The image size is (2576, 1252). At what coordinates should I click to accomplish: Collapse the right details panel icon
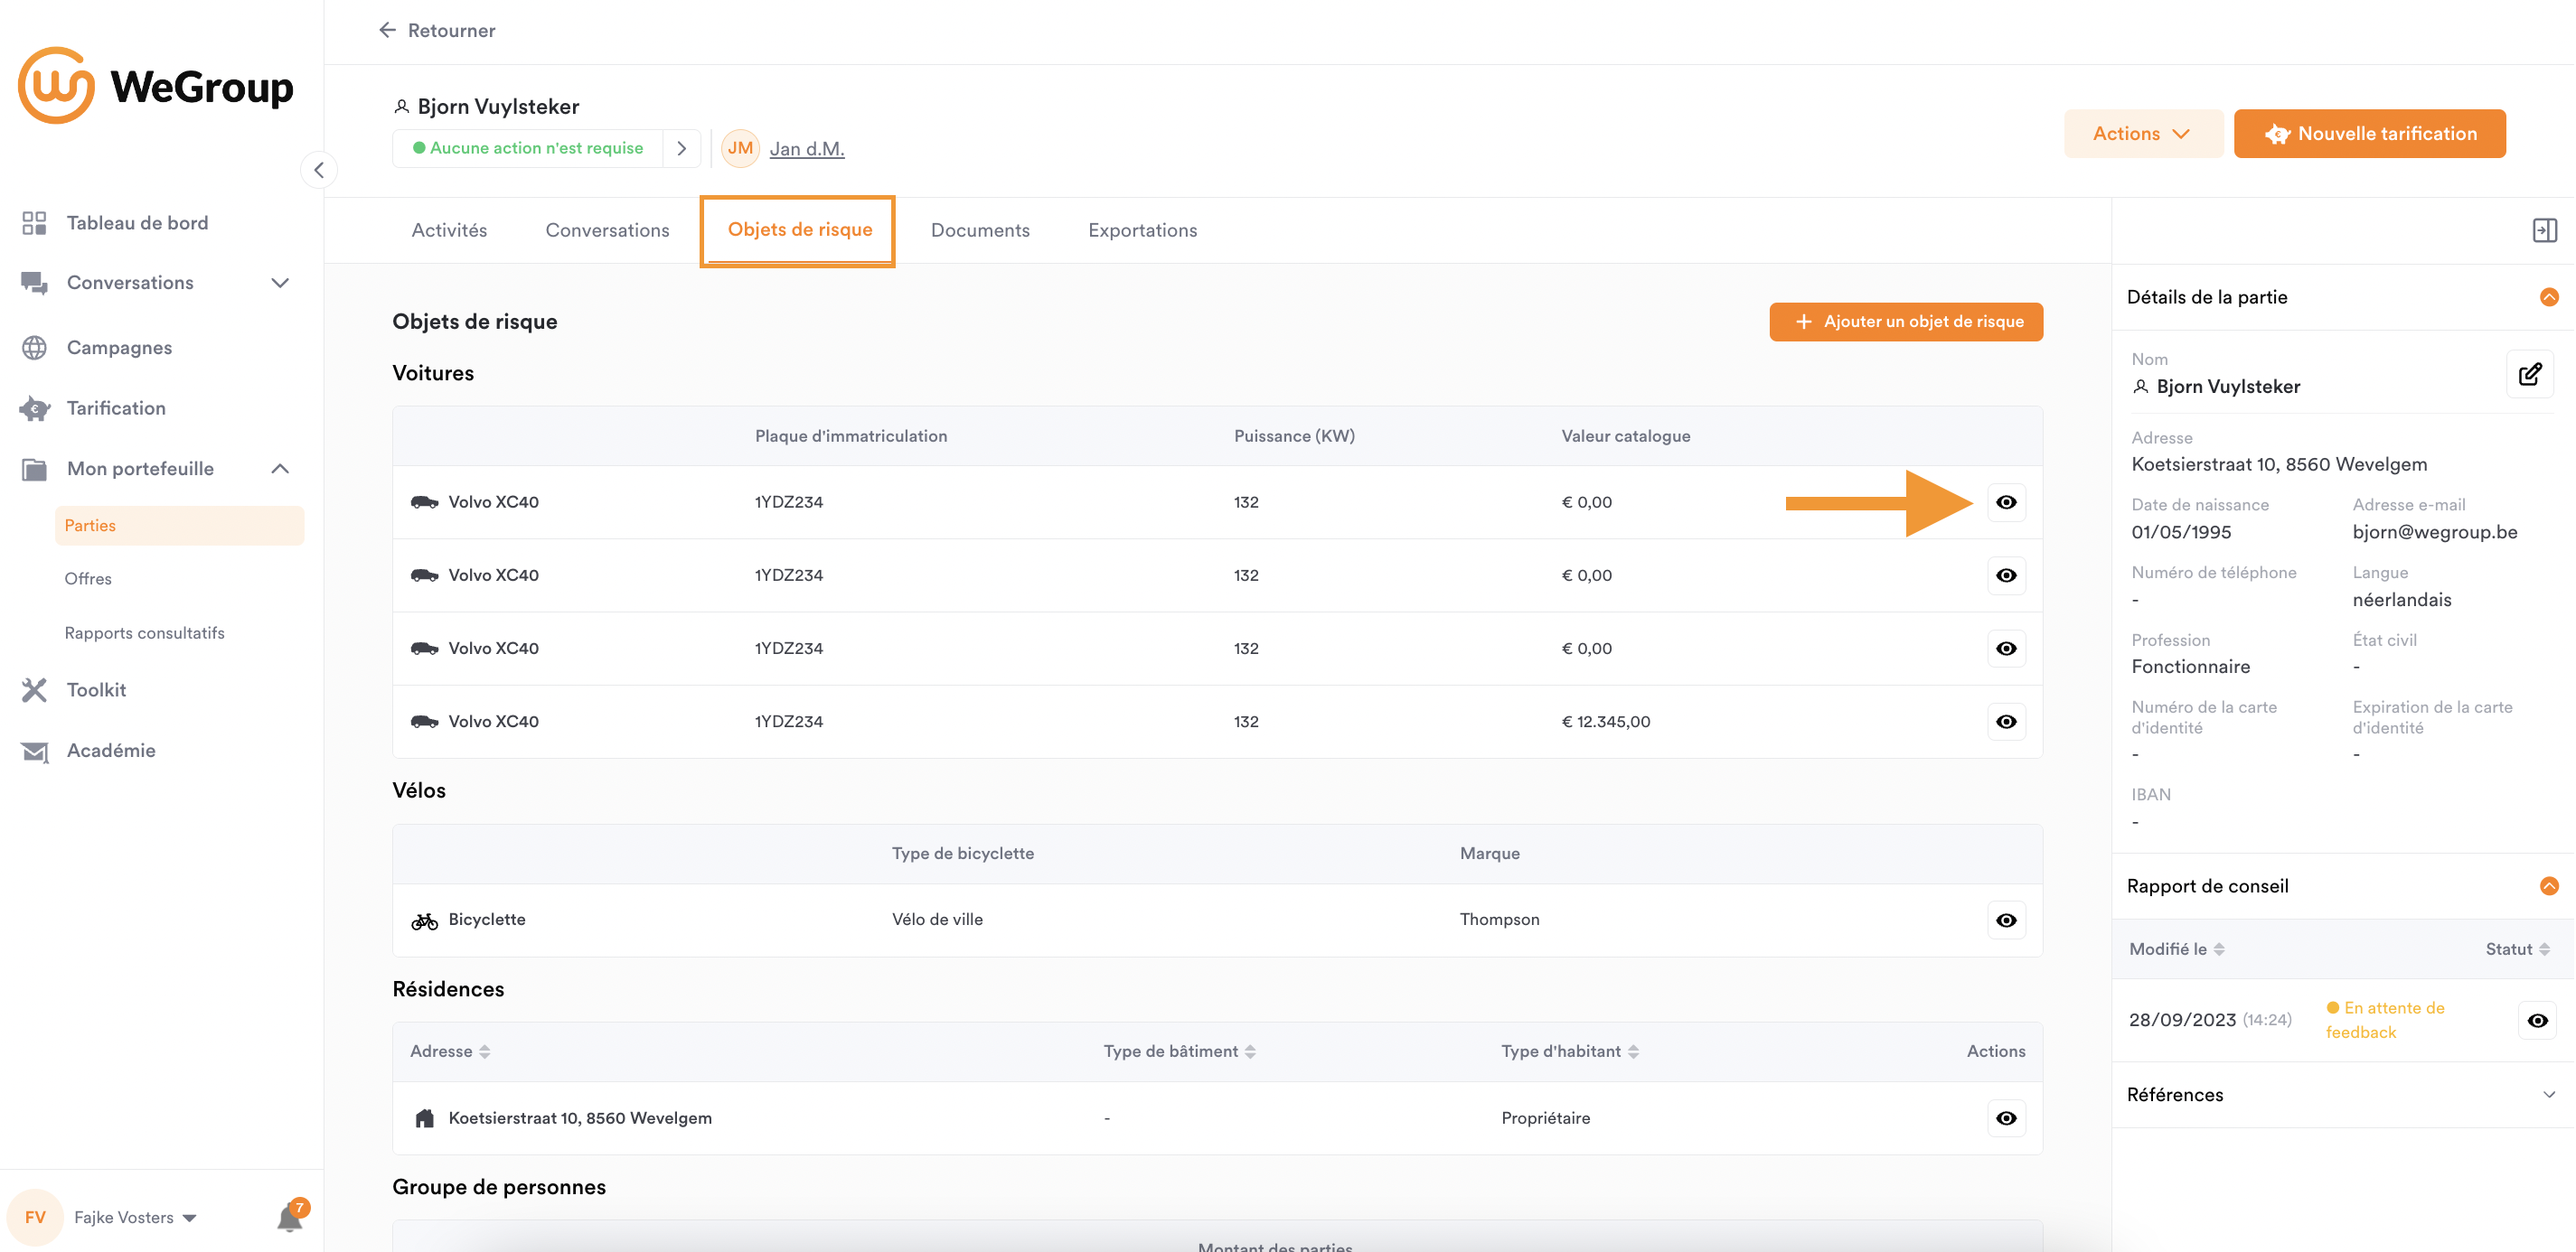pyautogui.click(x=2544, y=231)
